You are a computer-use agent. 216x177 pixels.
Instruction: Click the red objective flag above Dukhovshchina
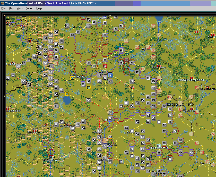click(x=191, y=78)
